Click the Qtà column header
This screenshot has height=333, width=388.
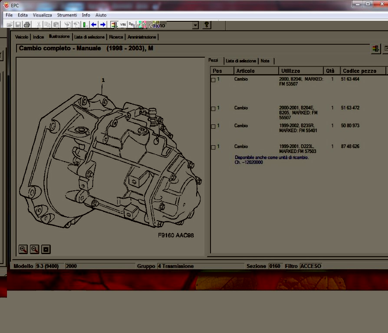[332, 71]
